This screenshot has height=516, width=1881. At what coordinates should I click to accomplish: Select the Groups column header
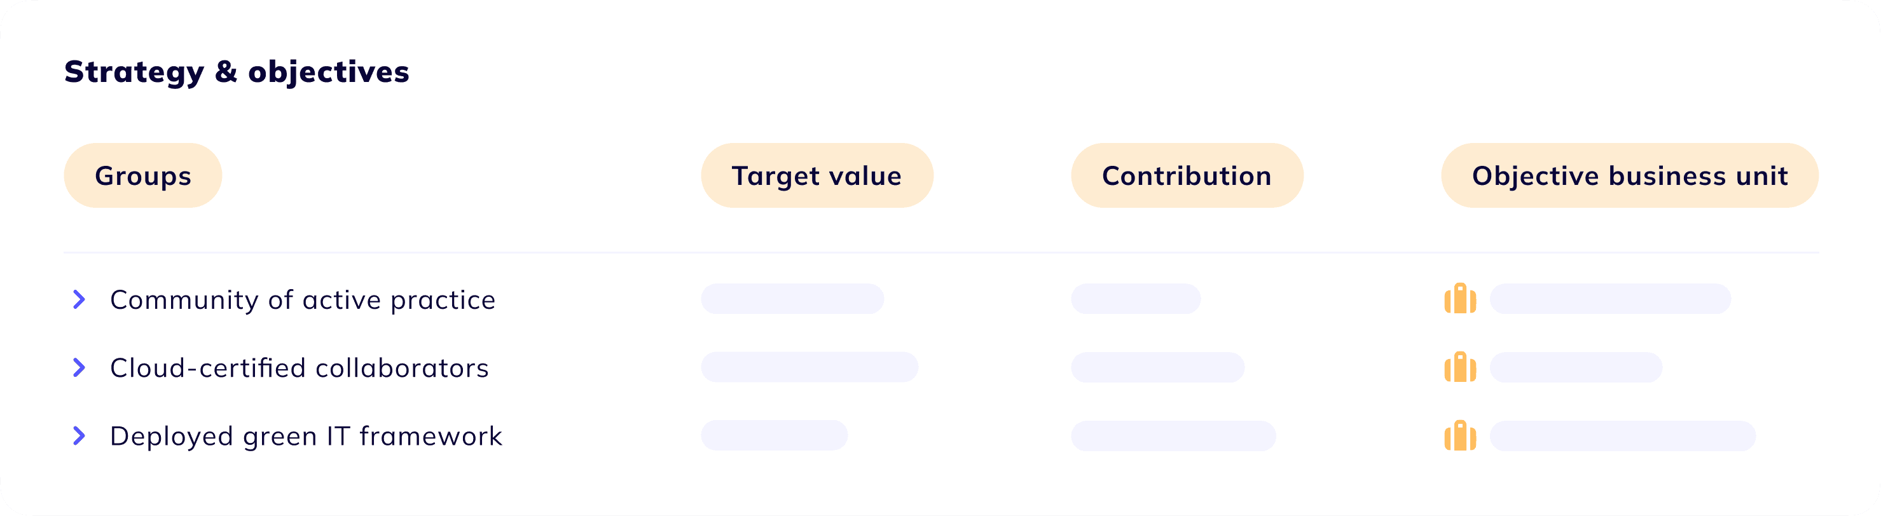[143, 176]
